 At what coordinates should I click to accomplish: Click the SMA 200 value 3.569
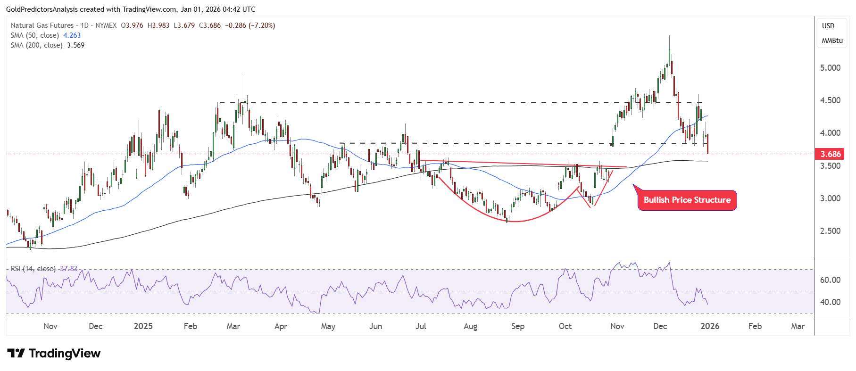(x=75, y=45)
